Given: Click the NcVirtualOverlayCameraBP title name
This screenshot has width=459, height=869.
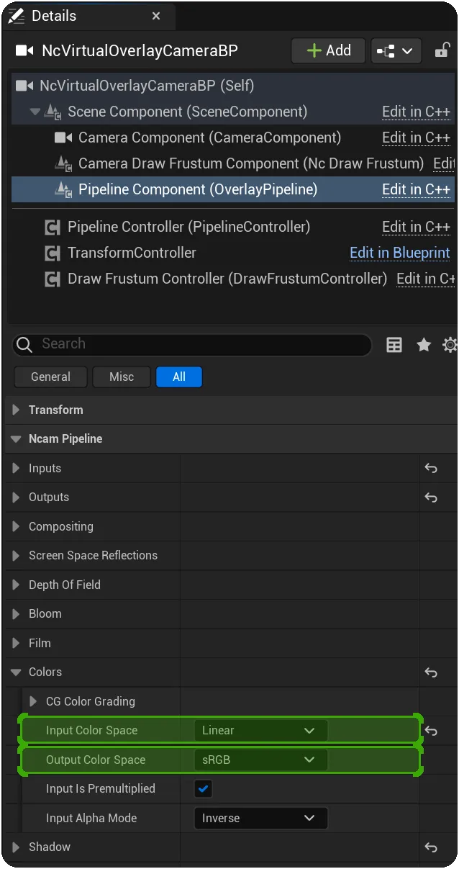Looking at the screenshot, I should 140,50.
